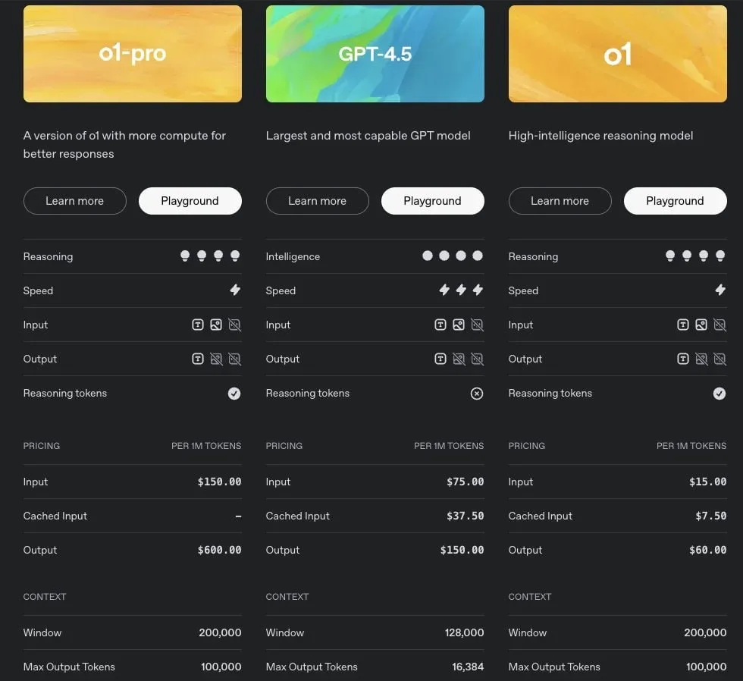Image resolution: width=743 pixels, height=681 pixels.
Task: Click o1-pro image input icon
Action: tap(216, 325)
